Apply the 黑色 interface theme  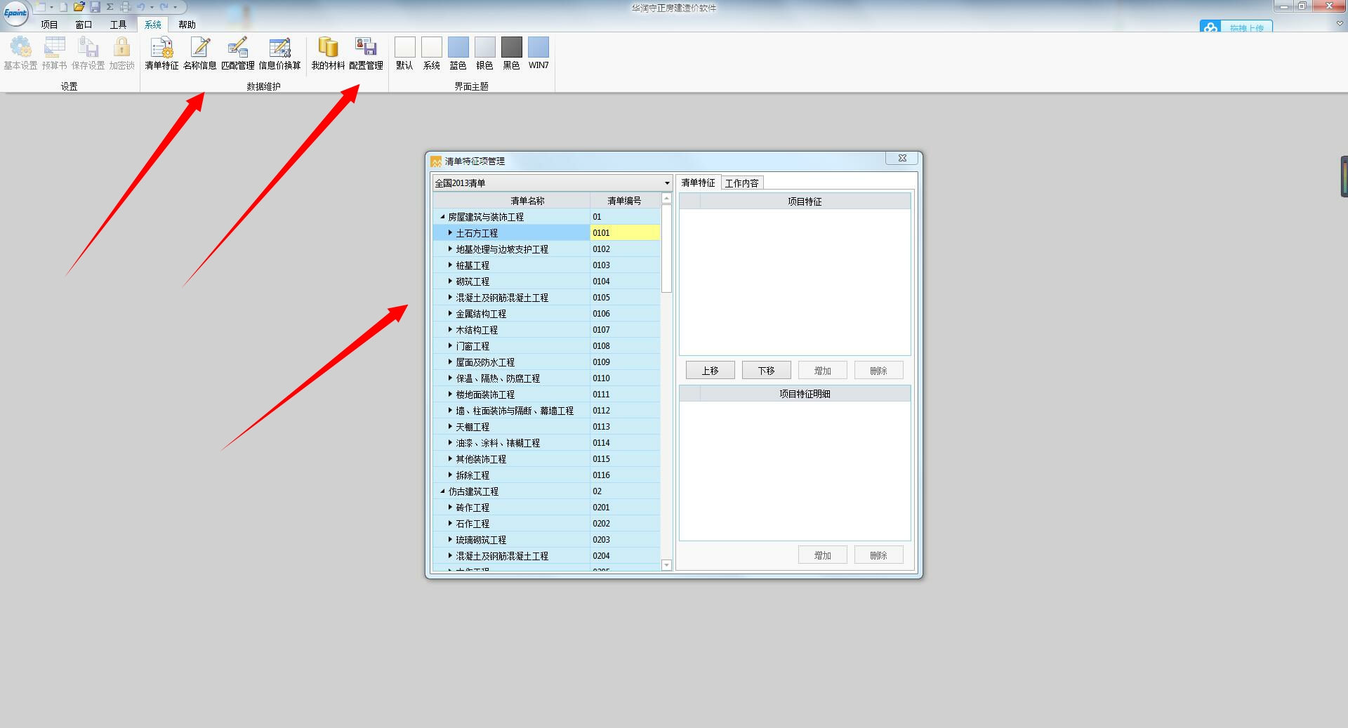tap(512, 53)
